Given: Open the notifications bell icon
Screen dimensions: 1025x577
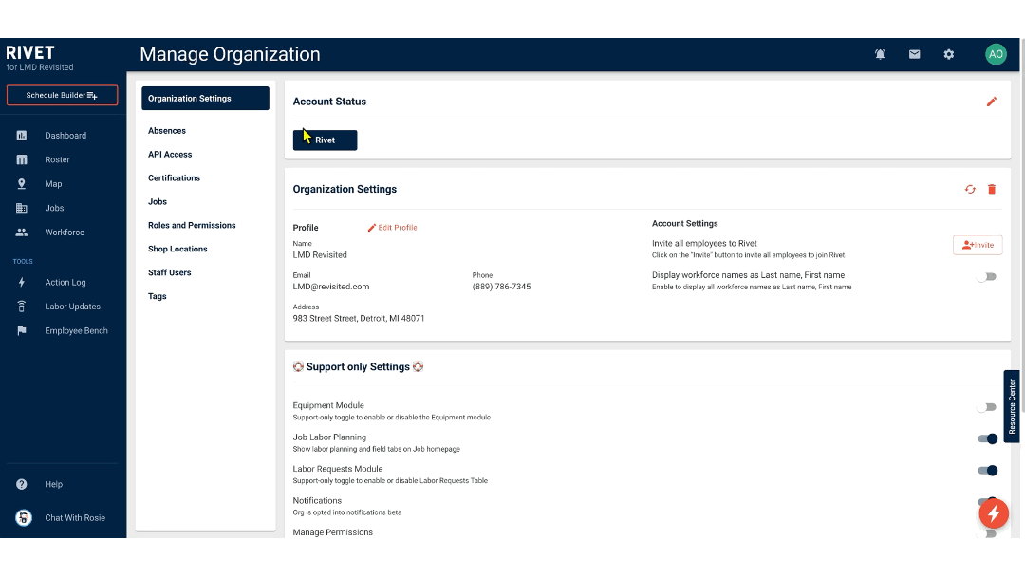Looking at the screenshot, I should (880, 54).
